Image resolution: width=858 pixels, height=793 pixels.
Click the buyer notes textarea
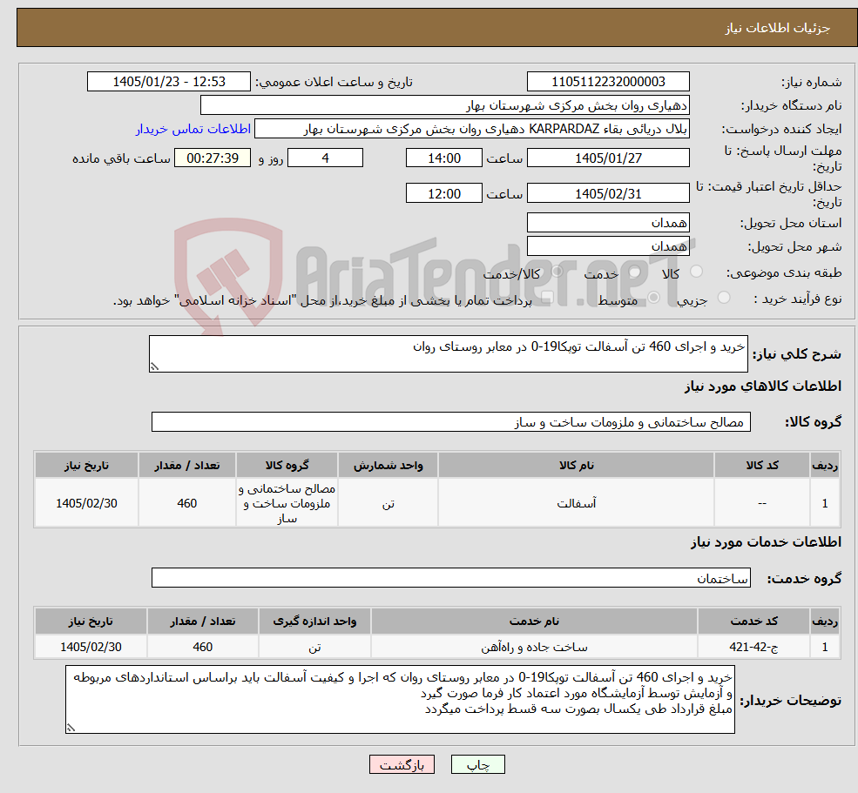[400, 699]
